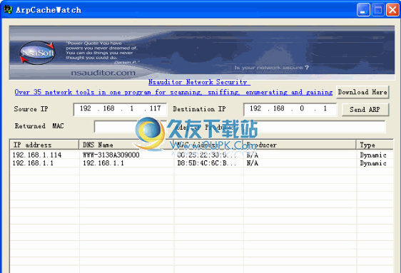Click the Download Here button
The width and height of the screenshot is (401, 273).
coord(362,92)
